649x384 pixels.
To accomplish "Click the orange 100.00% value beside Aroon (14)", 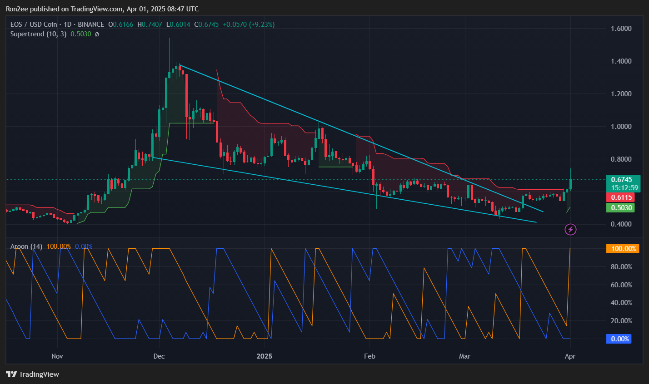I will click(x=59, y=246).
